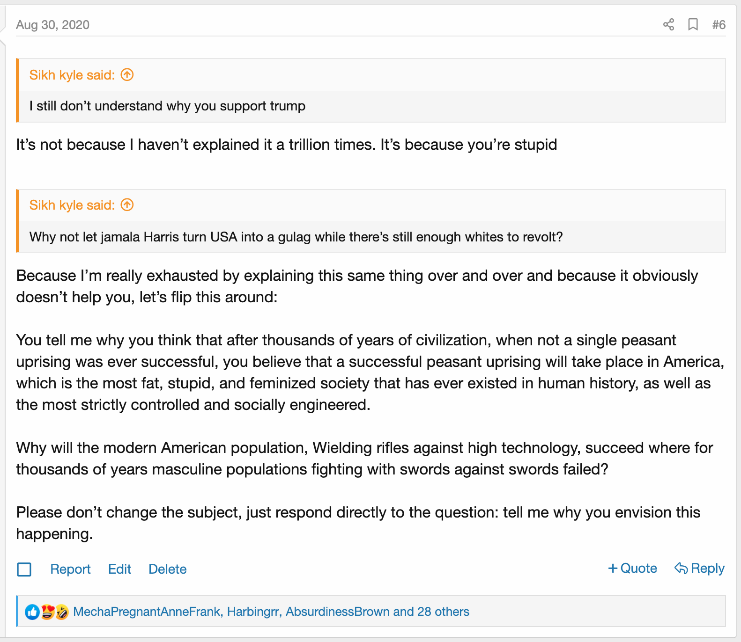Add post to multi-quote with +Quote
This screenshot has width=741, height=642.
click(632, 569)
